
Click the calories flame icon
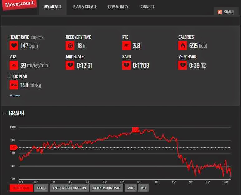tap(182, 46)
